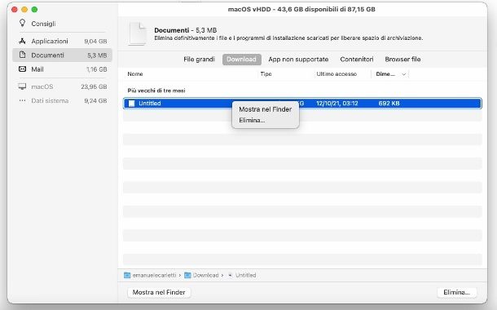Switch to the App non supportate tab
497x310 pixels.
298,60
